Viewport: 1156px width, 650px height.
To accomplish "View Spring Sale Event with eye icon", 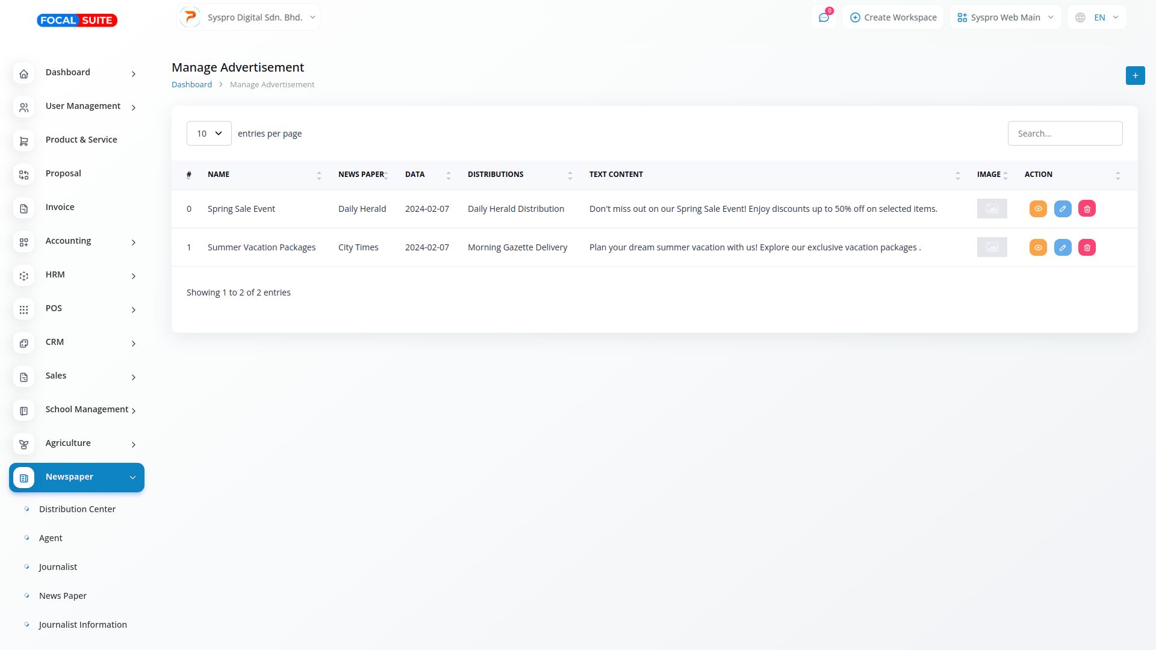I will tap(1038, 209).
